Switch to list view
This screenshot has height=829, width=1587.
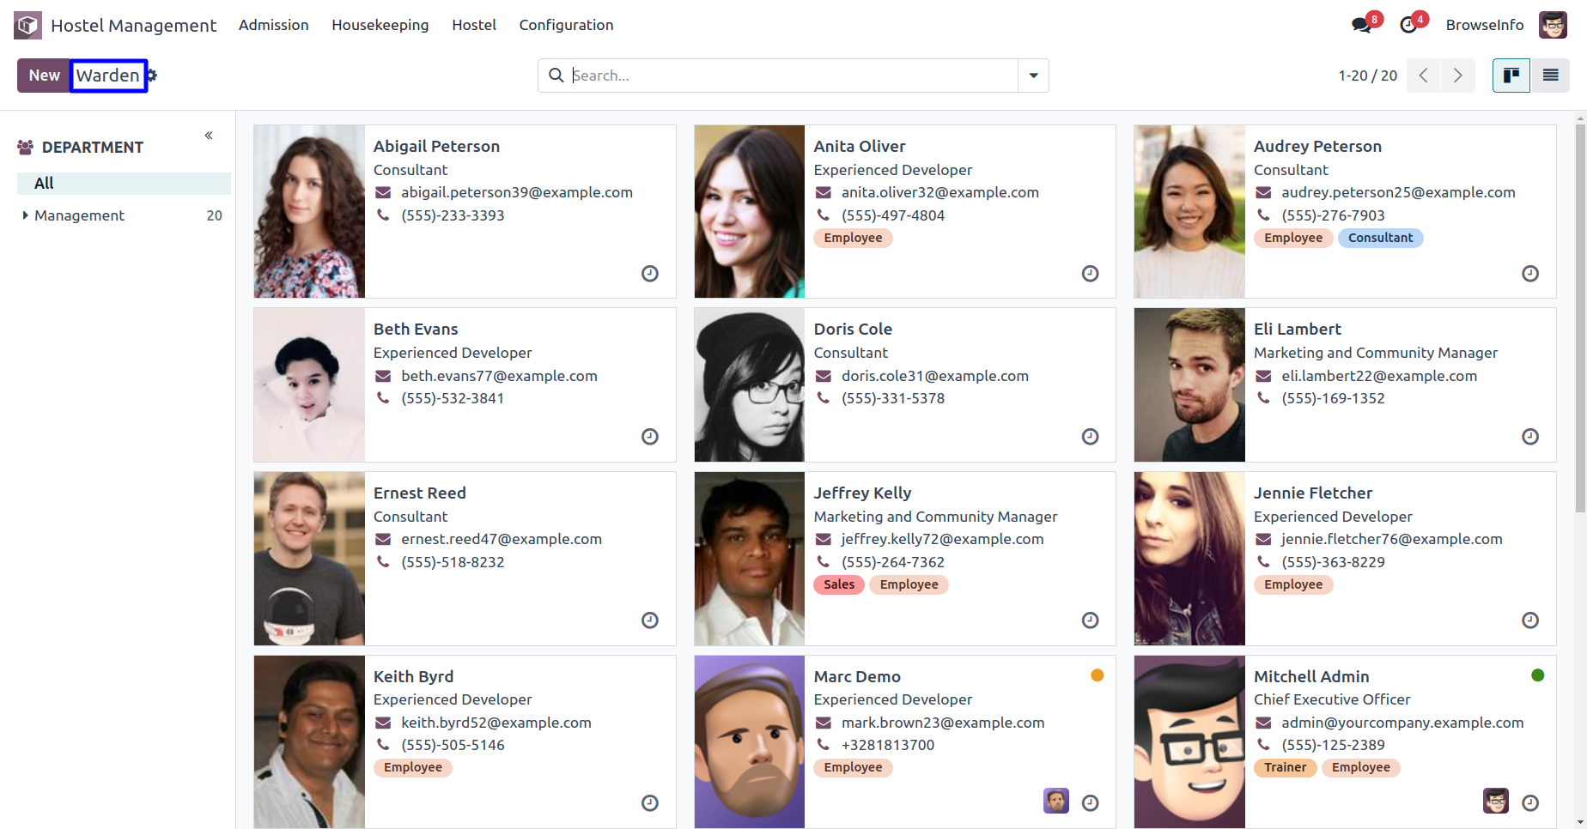pyautogui.click(x=1550, y=76)
